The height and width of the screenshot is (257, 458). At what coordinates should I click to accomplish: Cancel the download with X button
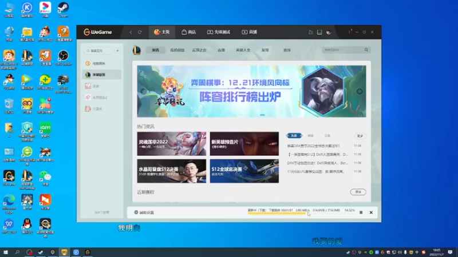(371, 212)
